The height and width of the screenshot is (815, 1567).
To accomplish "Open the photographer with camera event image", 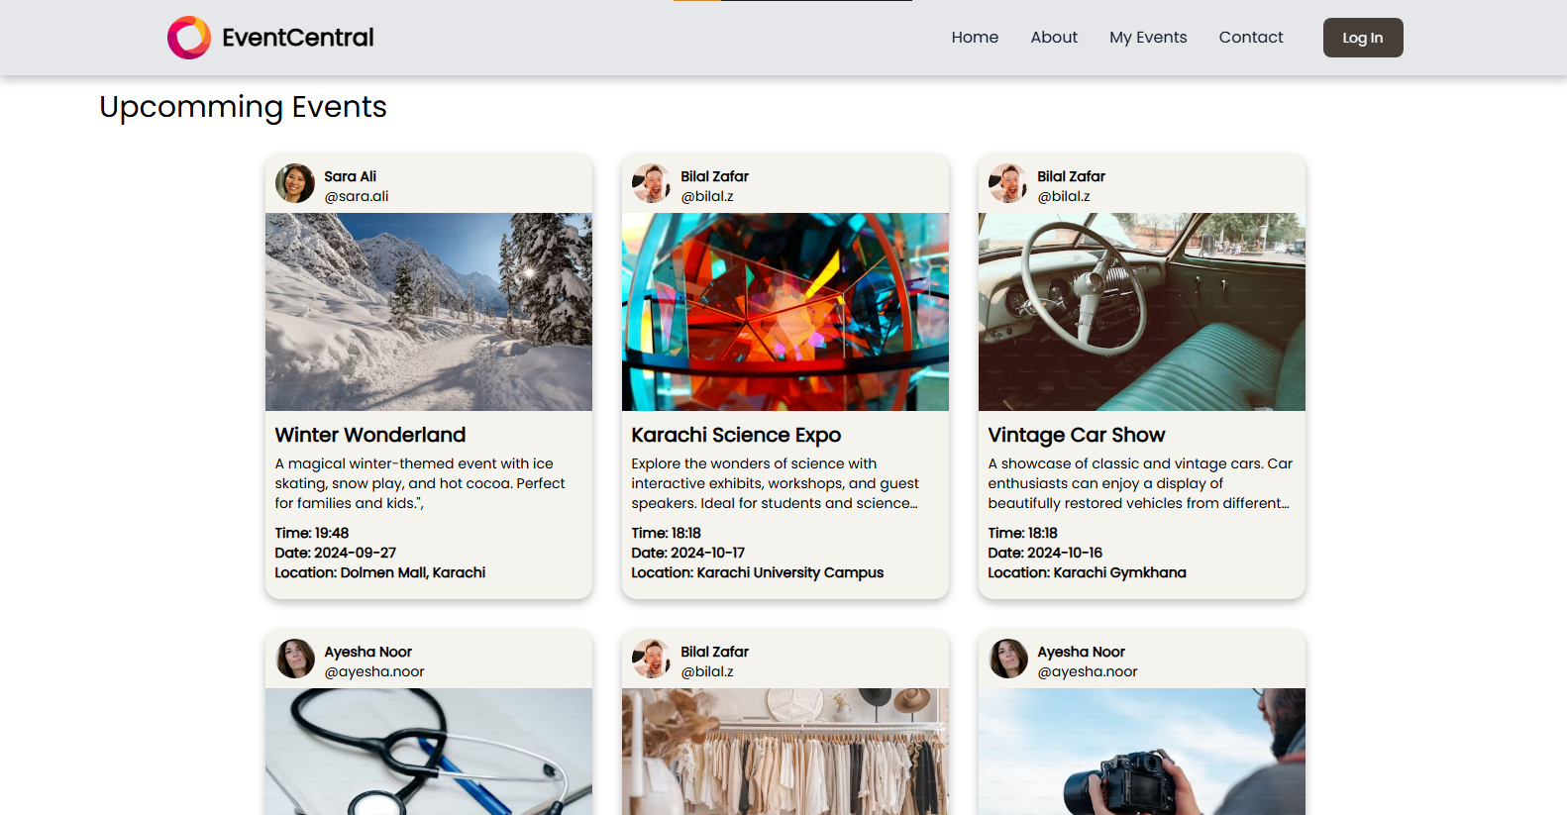I will [1142, 752].
